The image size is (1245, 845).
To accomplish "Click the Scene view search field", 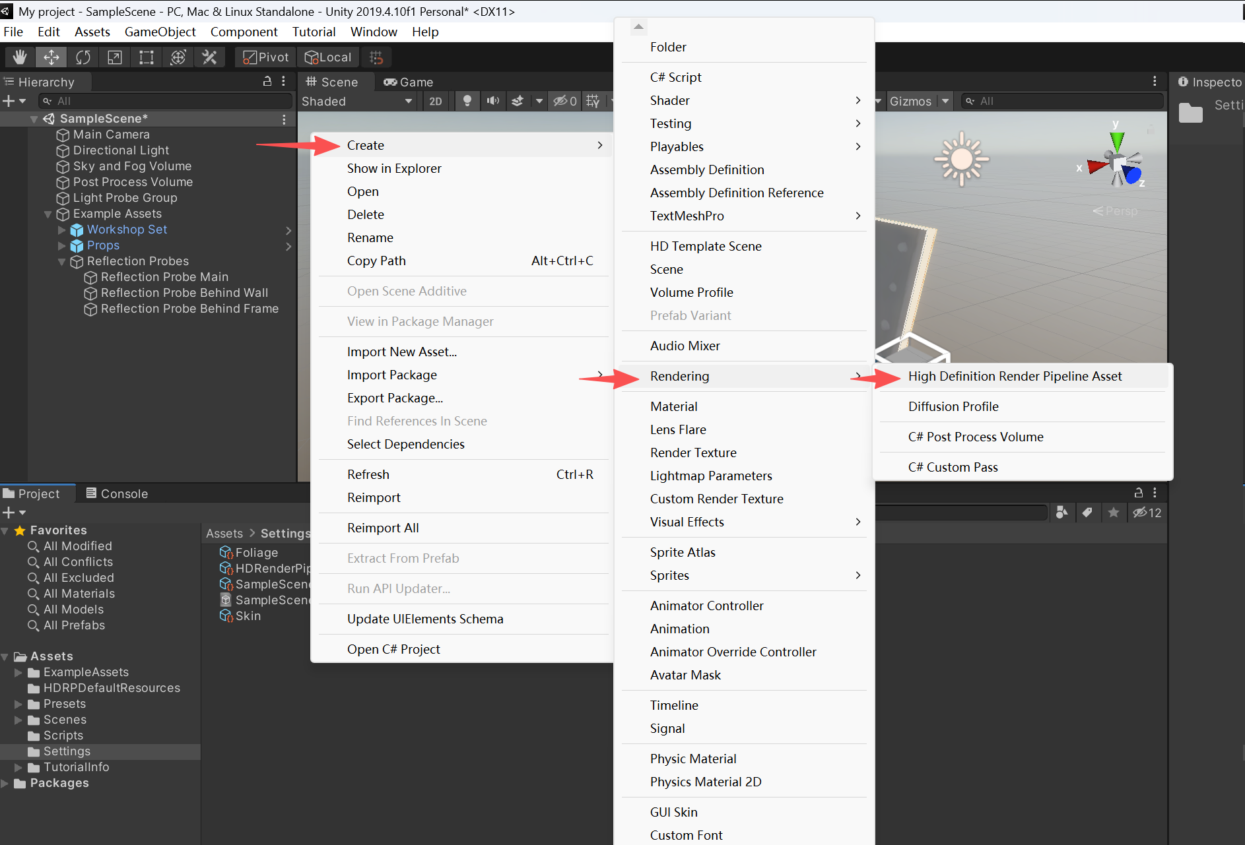I will (1061, 101).
